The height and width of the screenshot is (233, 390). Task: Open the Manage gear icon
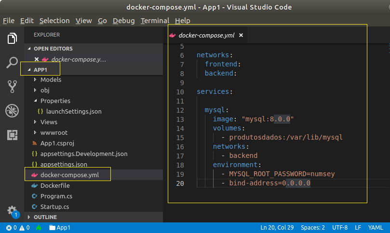pyautogui.click(x=12, y=211)
